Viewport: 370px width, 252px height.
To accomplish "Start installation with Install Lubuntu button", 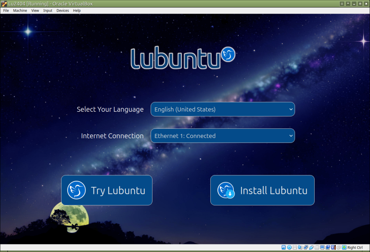I will click(x=262, y=190).
